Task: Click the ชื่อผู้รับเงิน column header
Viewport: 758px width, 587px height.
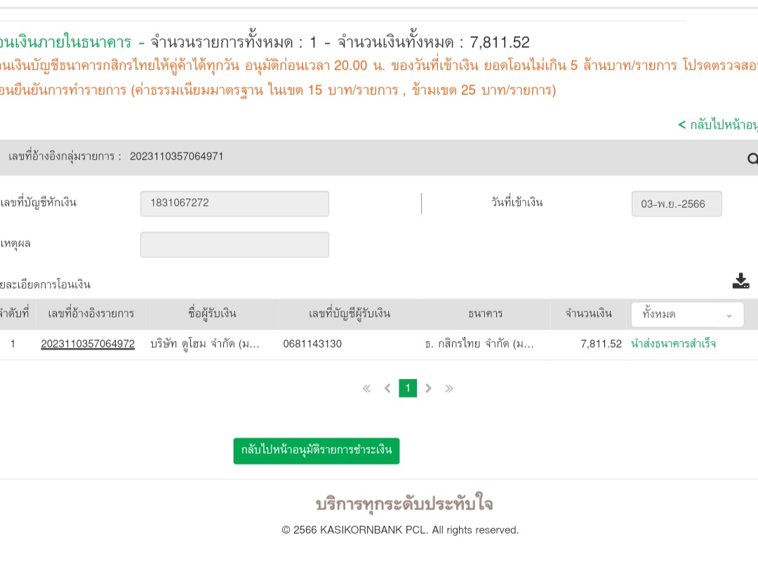Action: click(x=212, y=314)
